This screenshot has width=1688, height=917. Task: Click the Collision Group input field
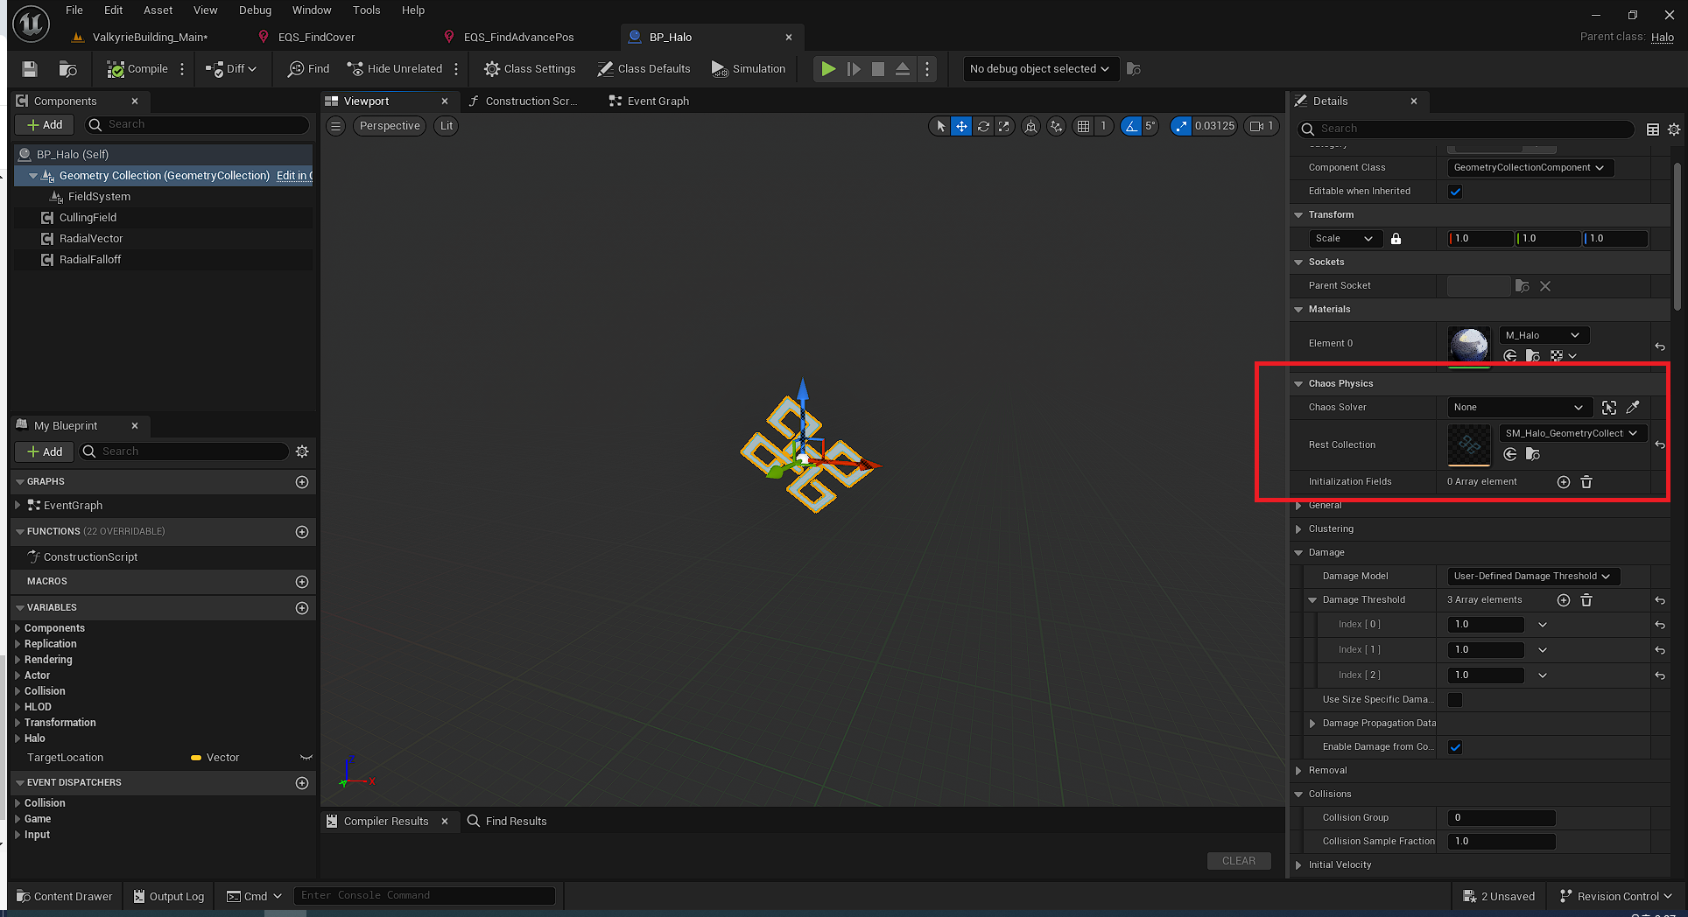(x=1501, y=818)
